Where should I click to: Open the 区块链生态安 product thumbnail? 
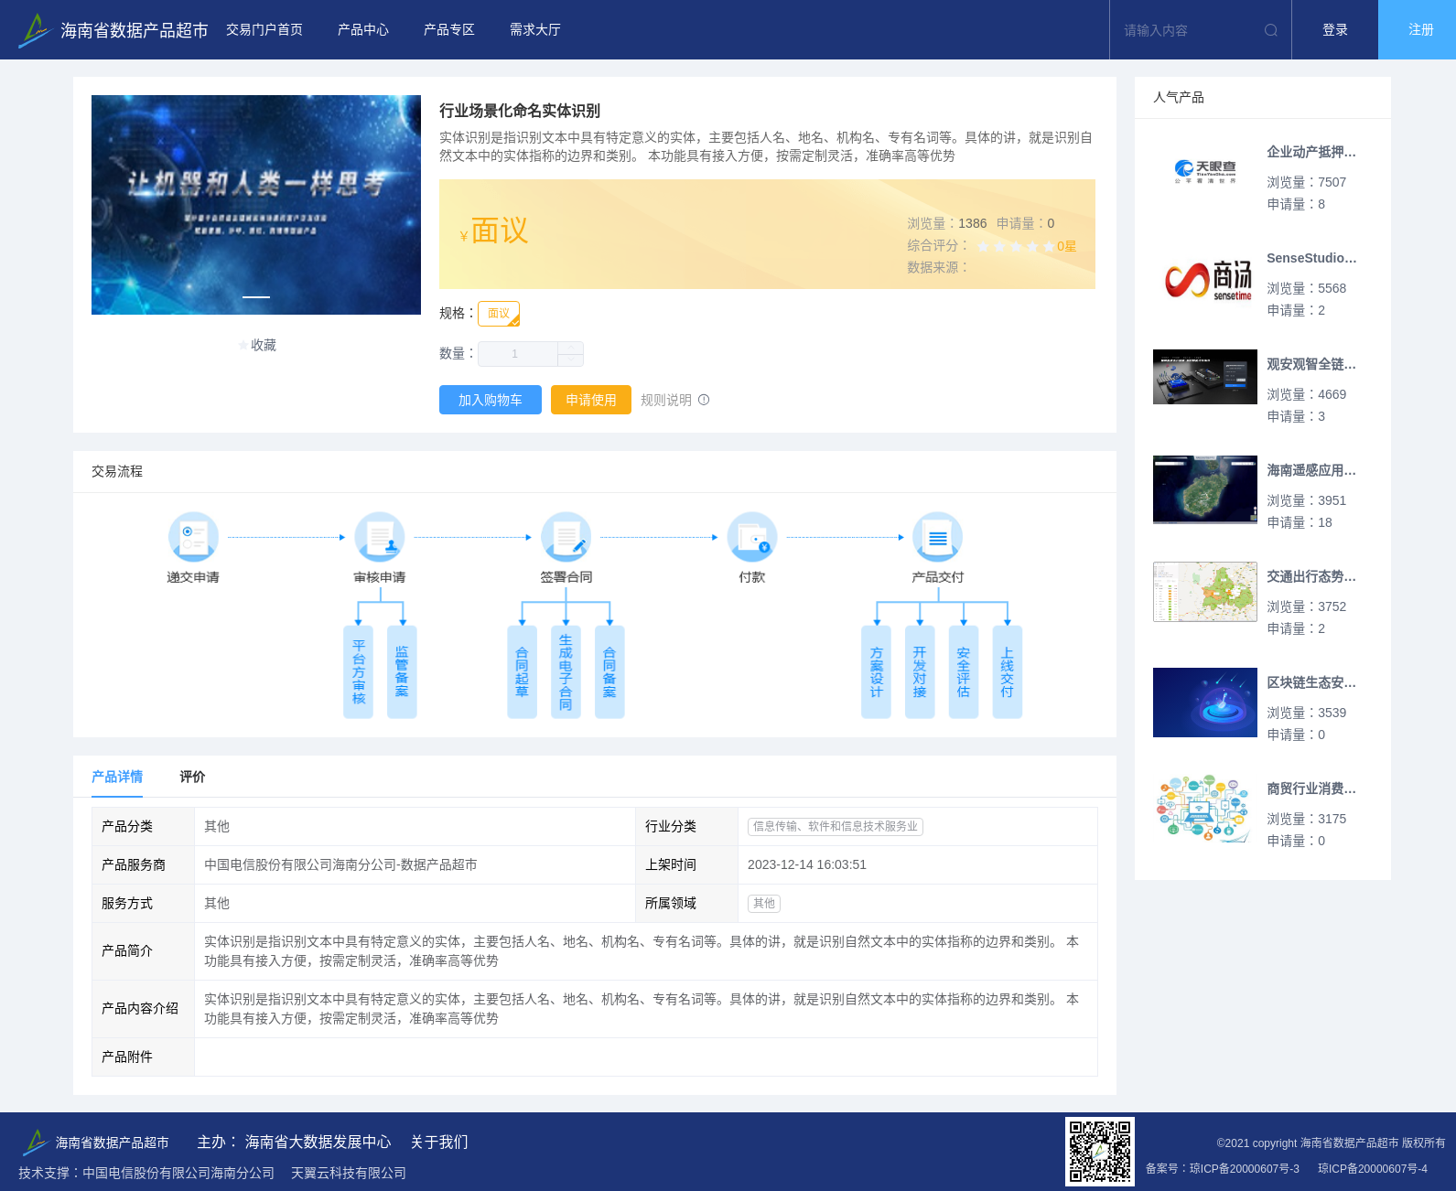1205,703
